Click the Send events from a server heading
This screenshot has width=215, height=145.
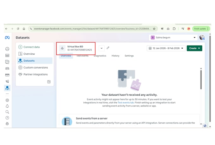point(92,118)
